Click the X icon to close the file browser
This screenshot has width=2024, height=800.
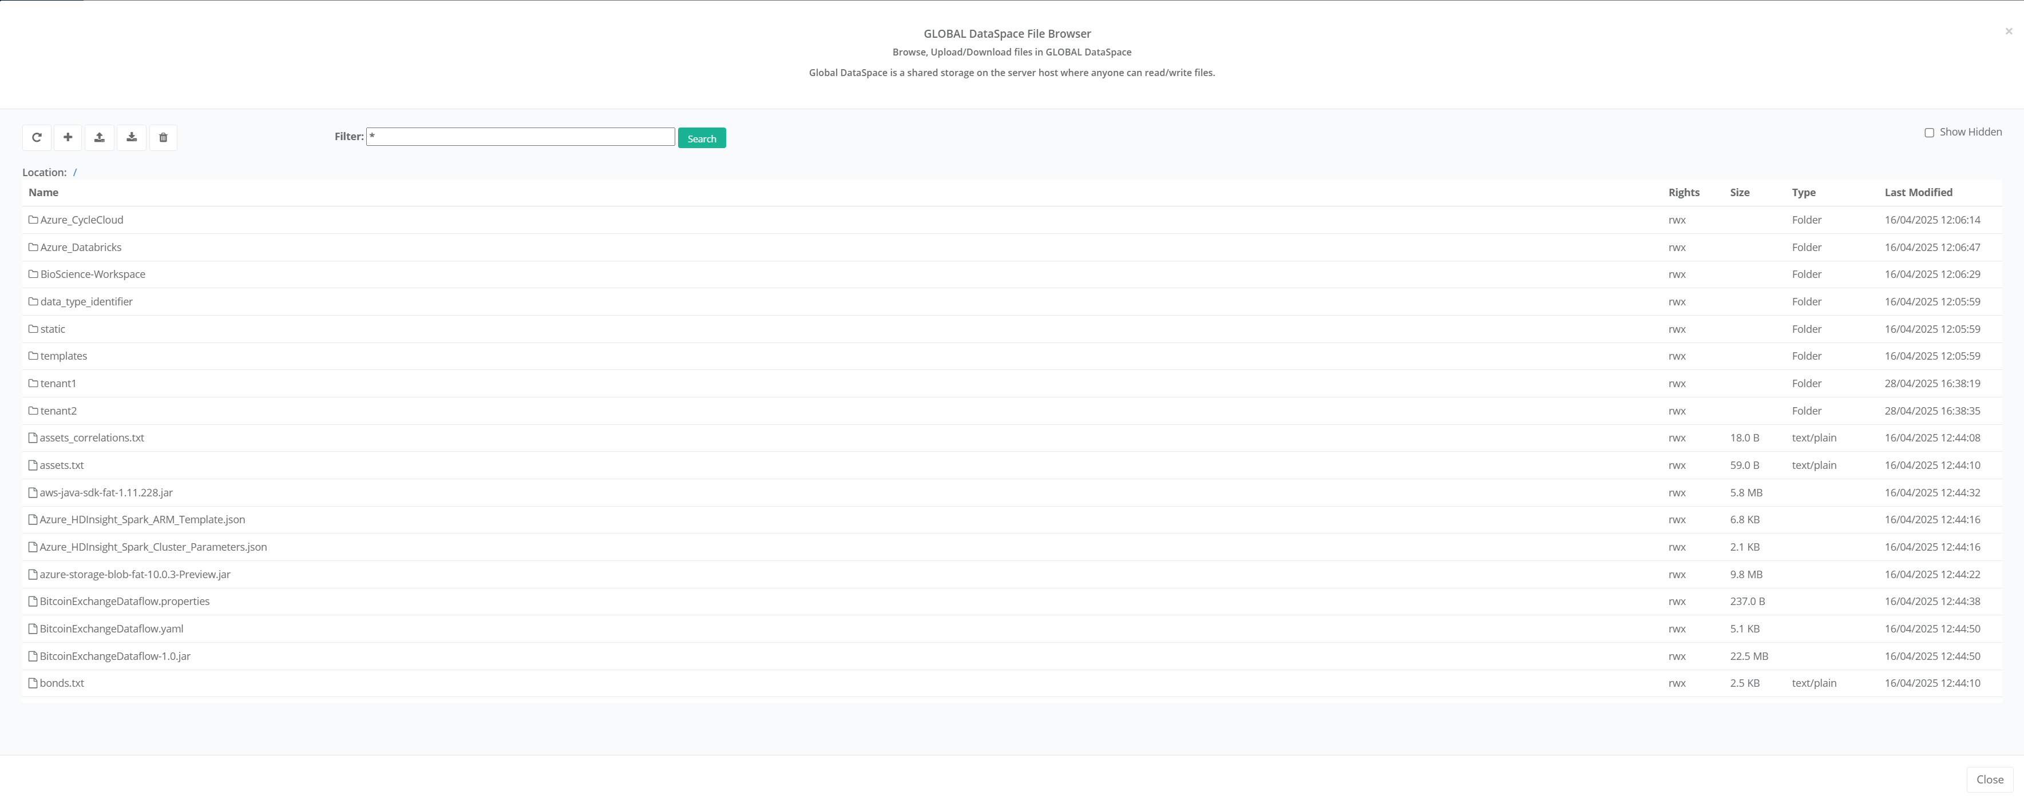(2009, 31)
